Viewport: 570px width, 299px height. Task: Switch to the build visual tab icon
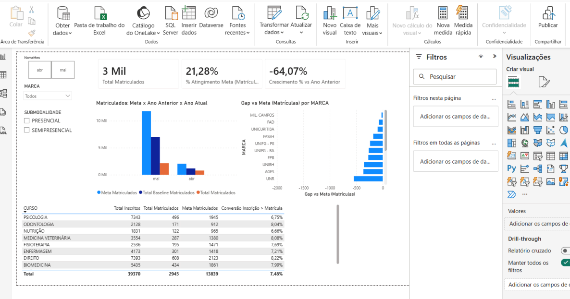(513, 82)
